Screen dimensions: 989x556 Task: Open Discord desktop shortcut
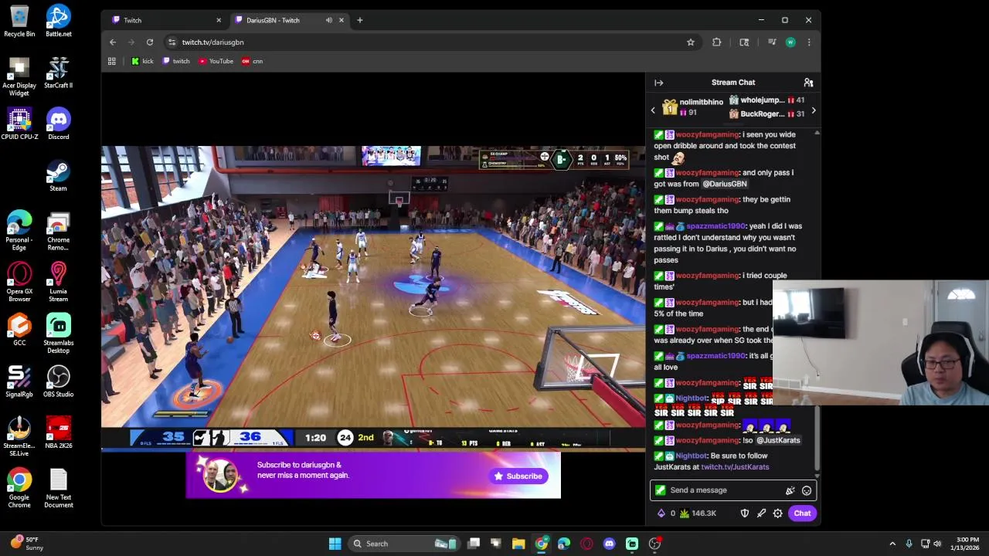point(58,124)
